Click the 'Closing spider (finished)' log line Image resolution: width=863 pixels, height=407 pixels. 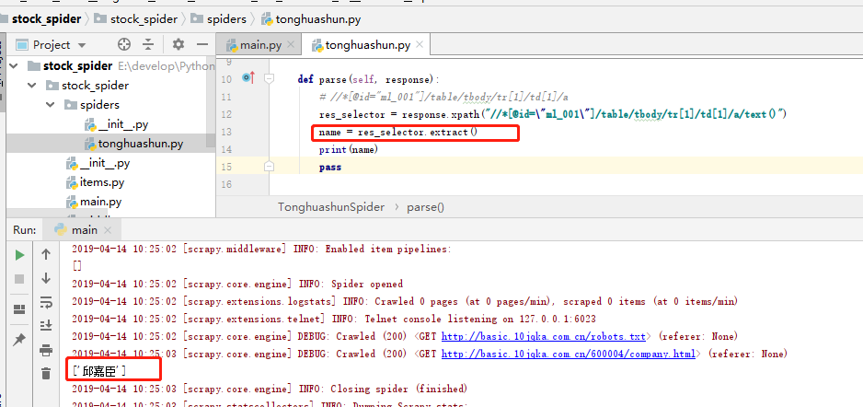270,389
